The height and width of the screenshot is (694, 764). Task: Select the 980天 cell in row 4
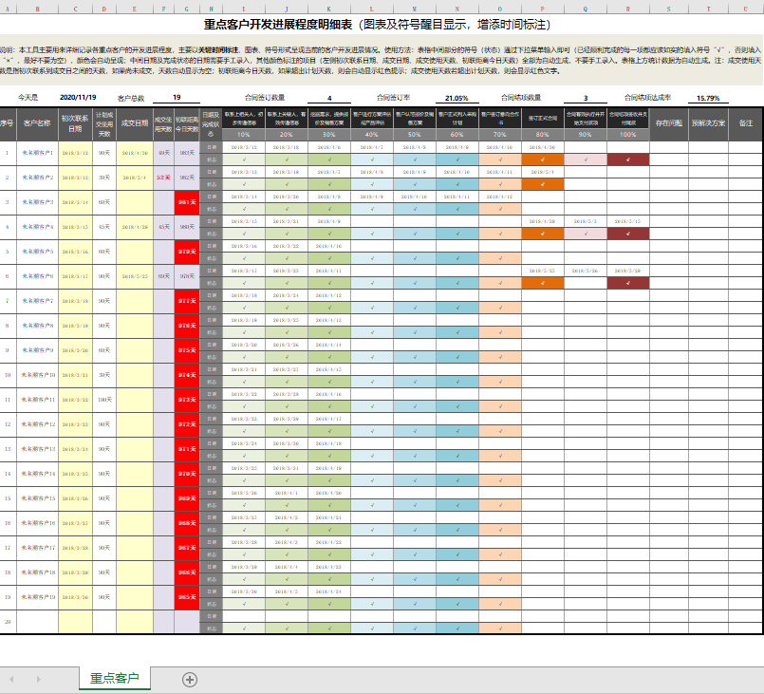187,227
